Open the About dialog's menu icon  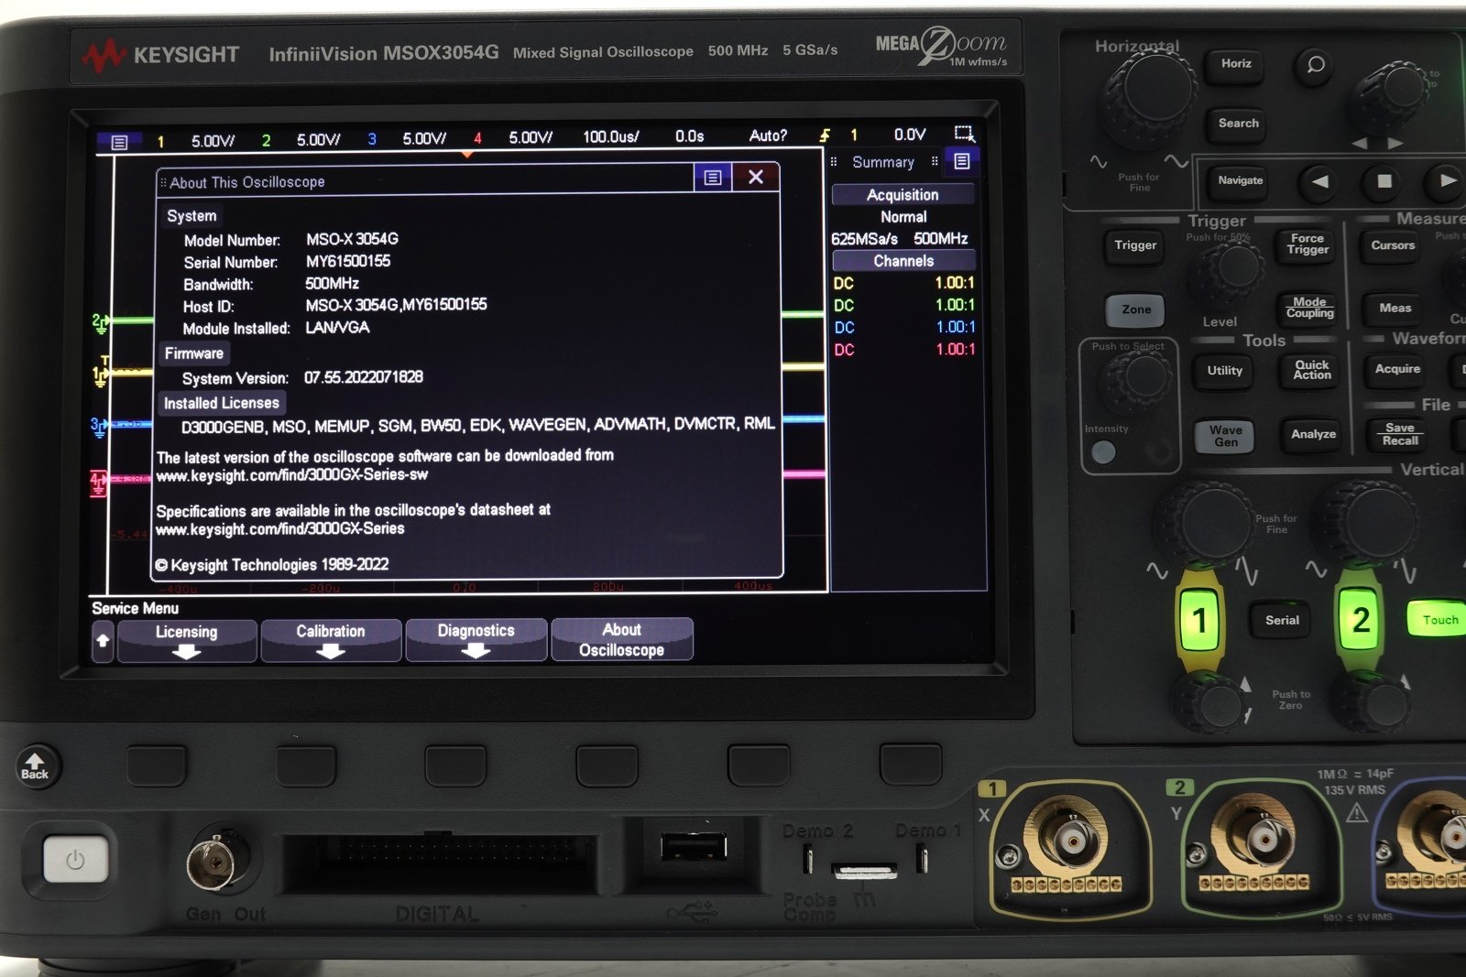(713, 178)
